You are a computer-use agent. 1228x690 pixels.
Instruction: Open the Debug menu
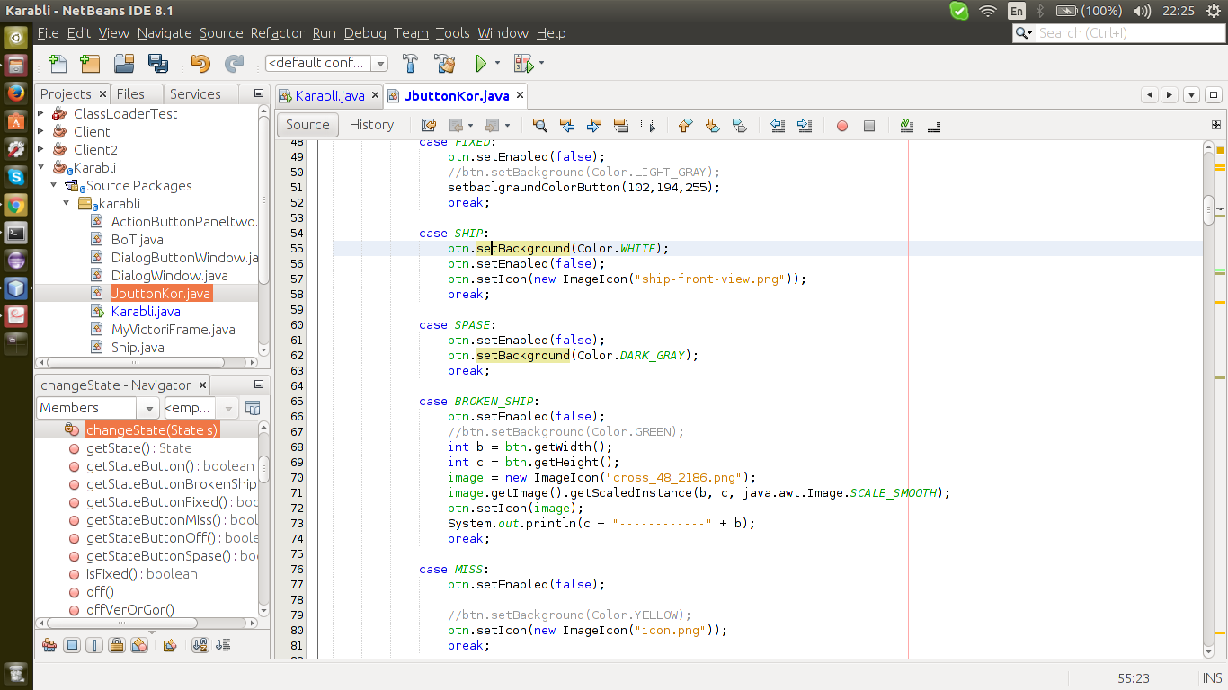(x=365, y=33)
